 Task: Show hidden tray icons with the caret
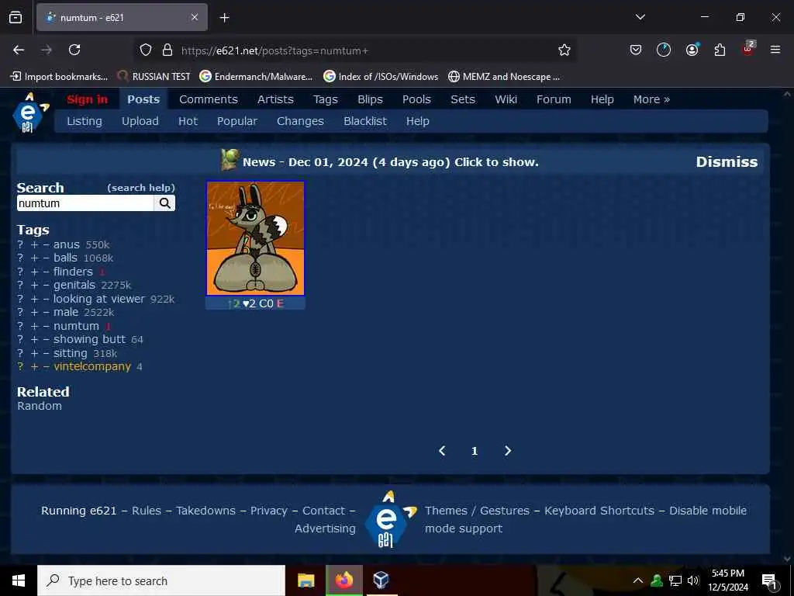(x=638, y=580)
